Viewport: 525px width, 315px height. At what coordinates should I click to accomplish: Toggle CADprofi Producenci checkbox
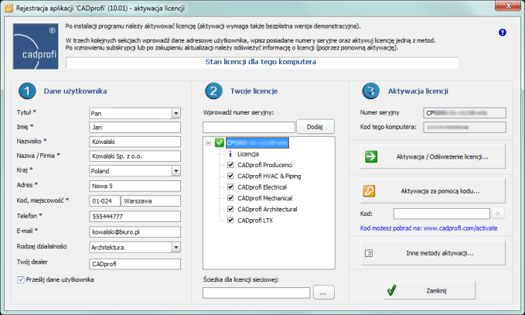[x=230, y=165]
